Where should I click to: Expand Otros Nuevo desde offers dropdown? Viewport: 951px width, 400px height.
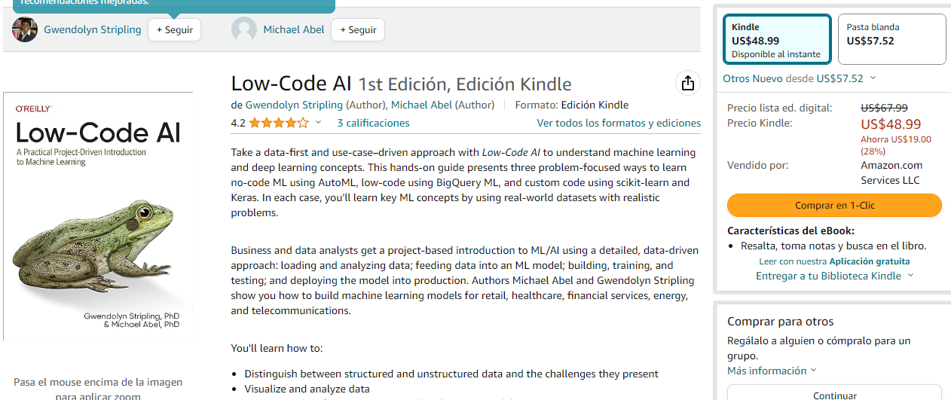point(873,78)
